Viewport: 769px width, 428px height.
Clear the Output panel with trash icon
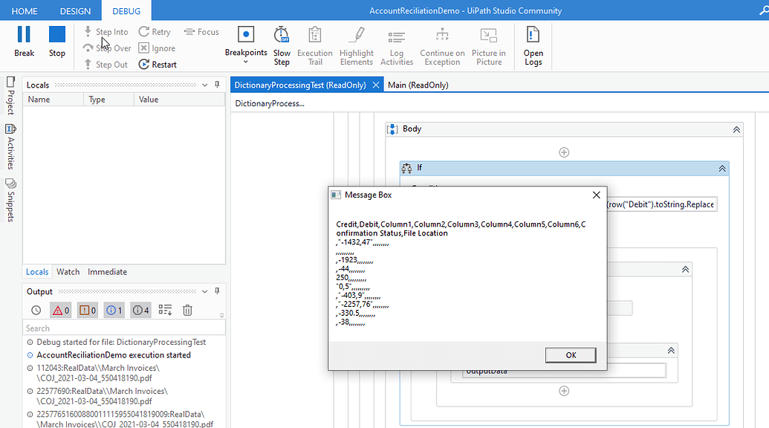187,310
